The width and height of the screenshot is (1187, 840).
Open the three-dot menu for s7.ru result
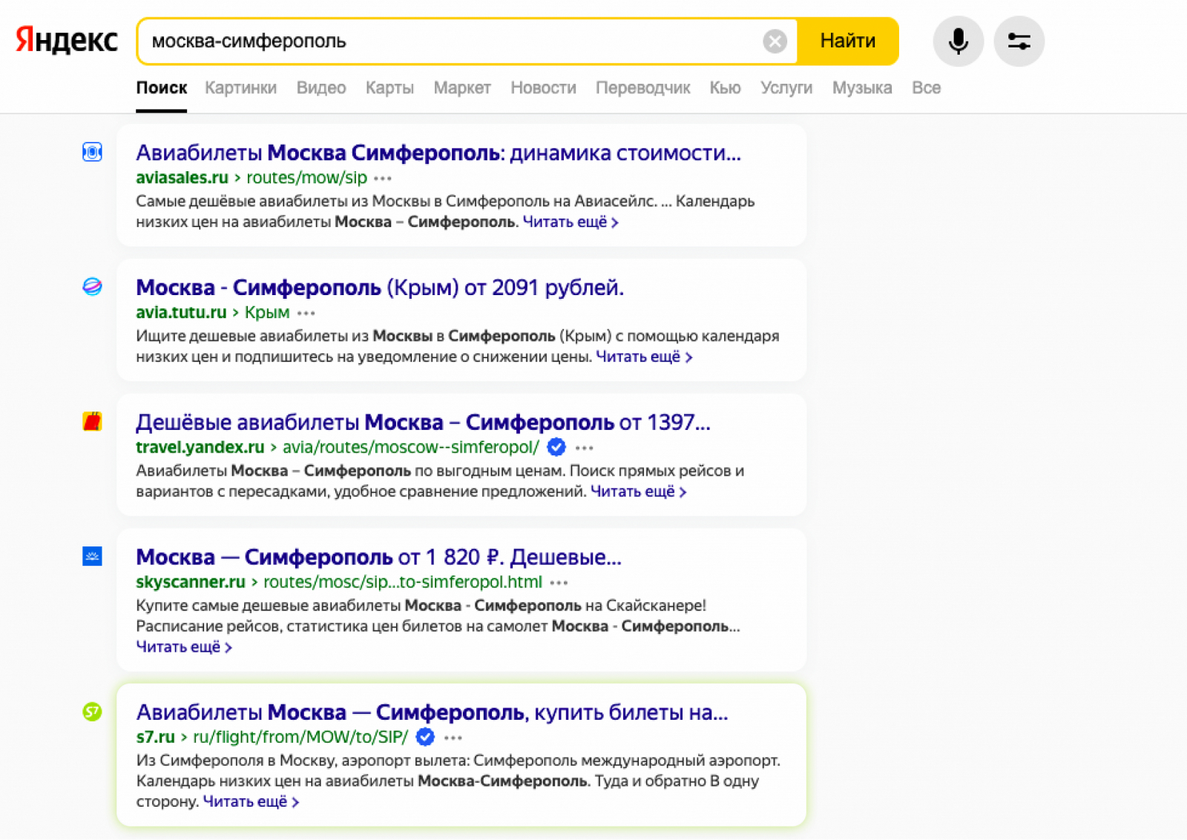tap(453, 738)
